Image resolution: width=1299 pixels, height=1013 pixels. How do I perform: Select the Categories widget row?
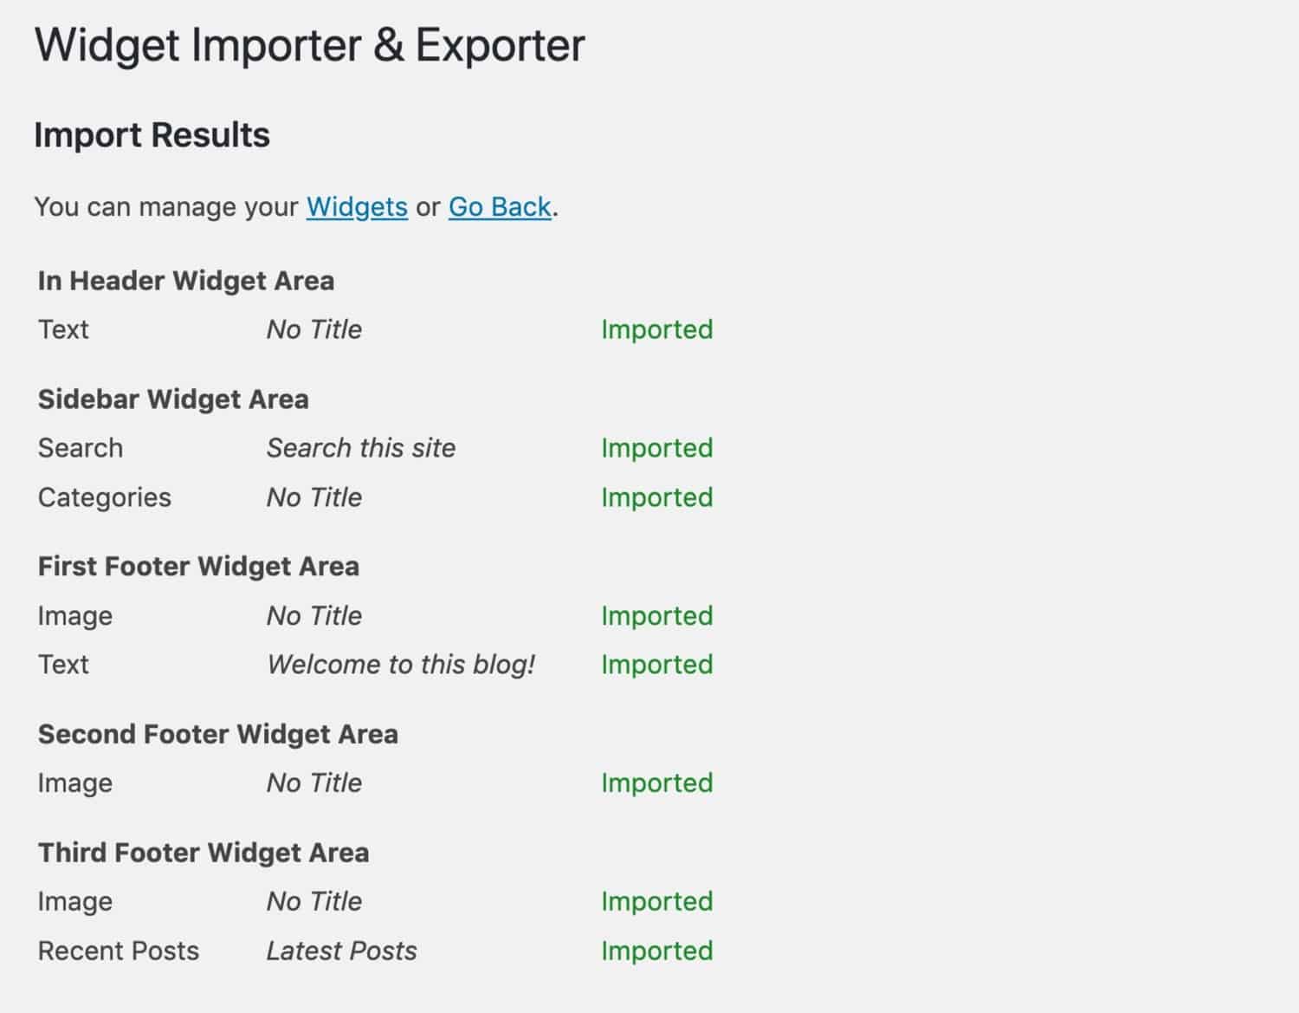point(104,497)
